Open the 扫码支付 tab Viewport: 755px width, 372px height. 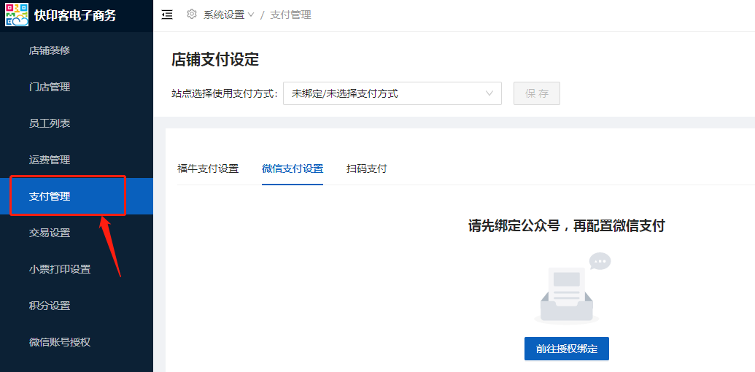coord(367,168)
